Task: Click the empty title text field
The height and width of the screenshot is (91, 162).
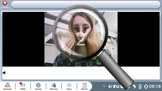Action: click(86, 5)
